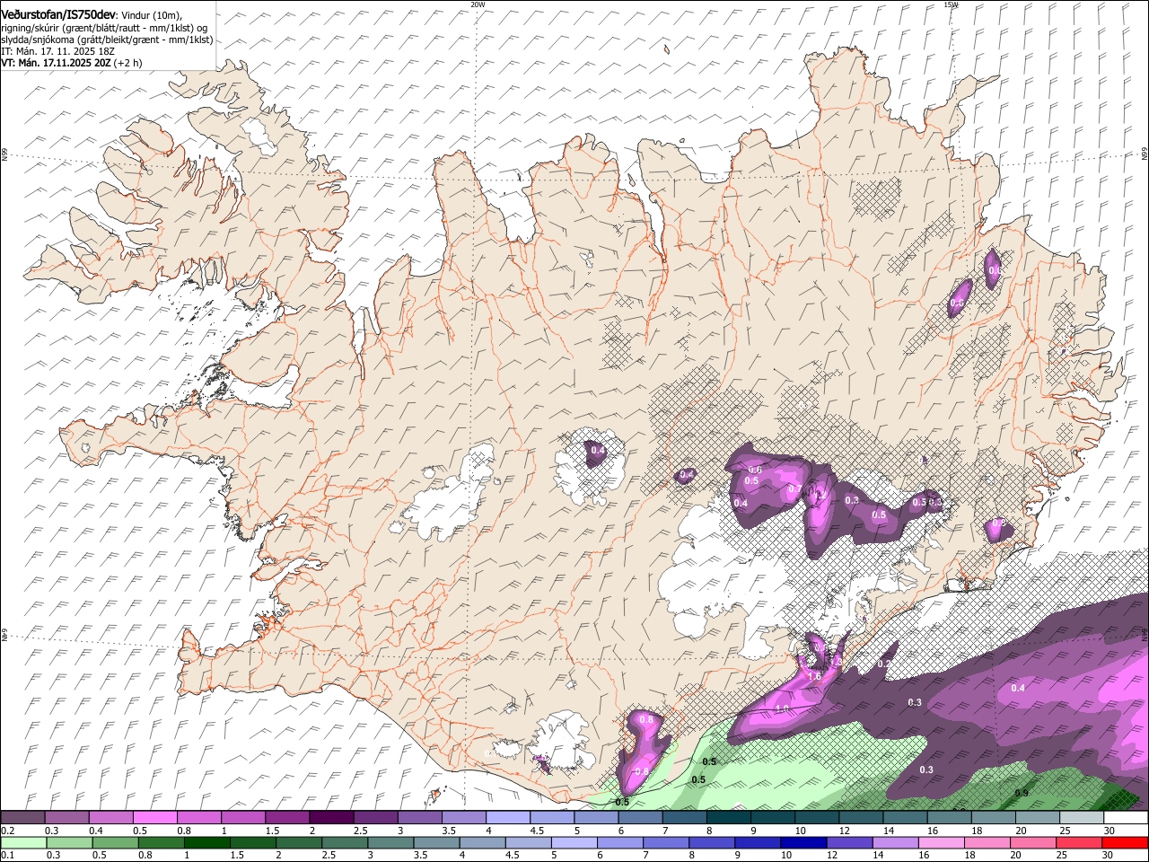This screenshot has width=1149, height=862.
Task: Pick upper legend swatch for 18–20
Action: (994, 818)
